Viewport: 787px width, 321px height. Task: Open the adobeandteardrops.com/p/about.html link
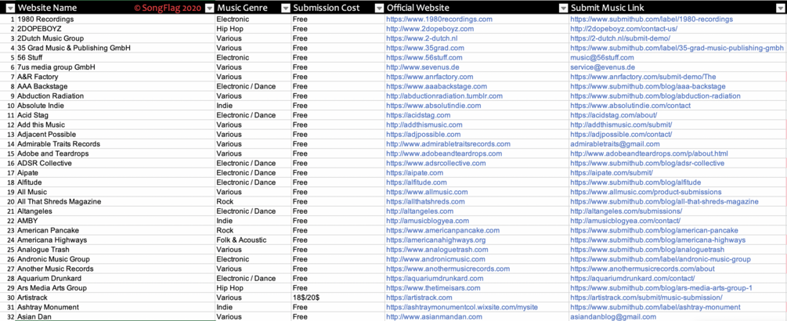click(649, 153)
